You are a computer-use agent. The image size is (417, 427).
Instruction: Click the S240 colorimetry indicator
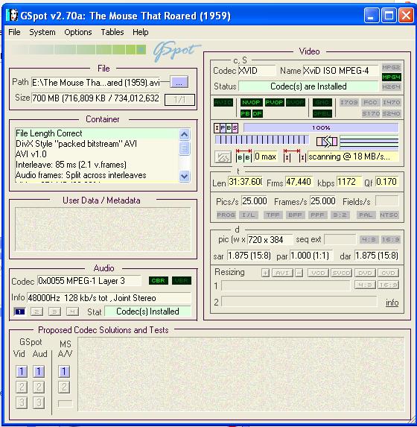click(391, 113)
